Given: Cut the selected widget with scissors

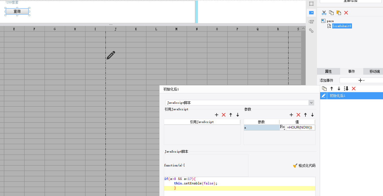Looking at the screenshot, I should coord(324,13).
